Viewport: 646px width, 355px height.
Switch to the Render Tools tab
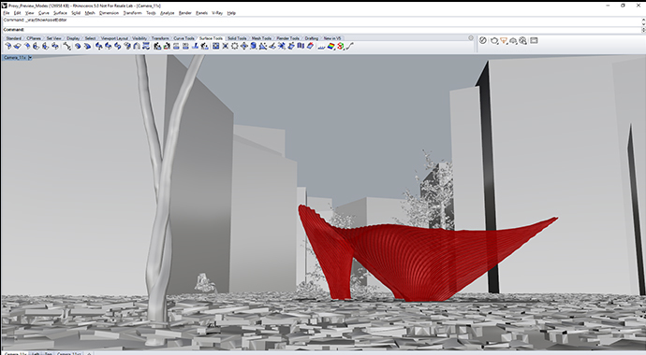[x=287, y=38]
